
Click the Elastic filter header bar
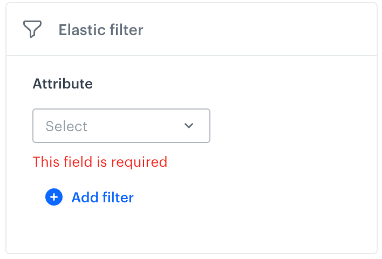point(216,29)
